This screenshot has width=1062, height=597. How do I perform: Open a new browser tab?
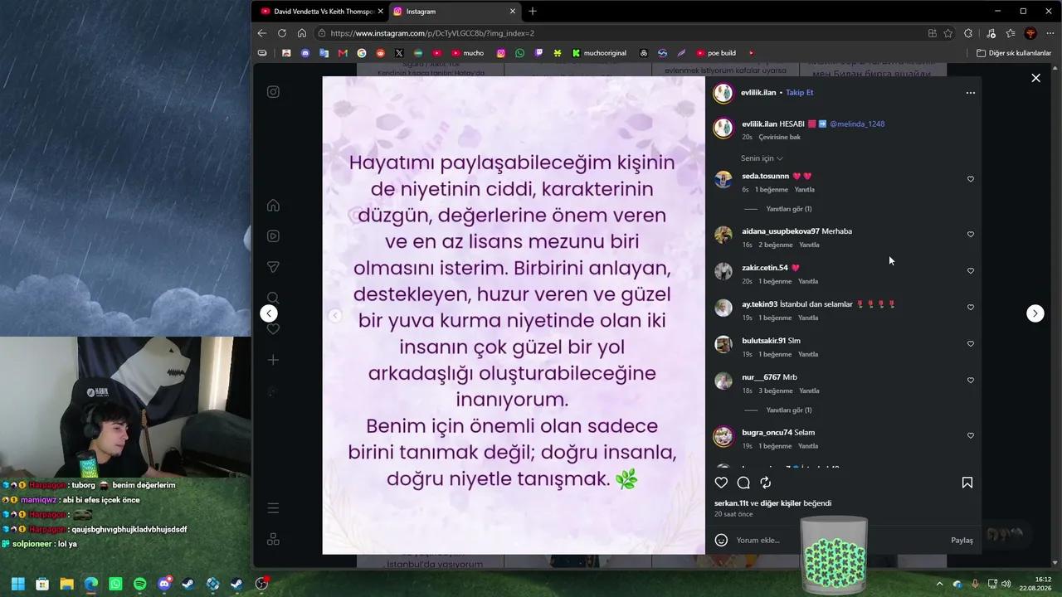point(533,12)
